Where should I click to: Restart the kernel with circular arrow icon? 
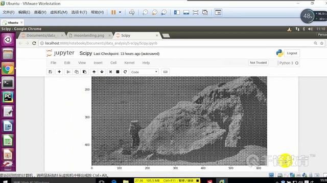[x=125, y=72]
